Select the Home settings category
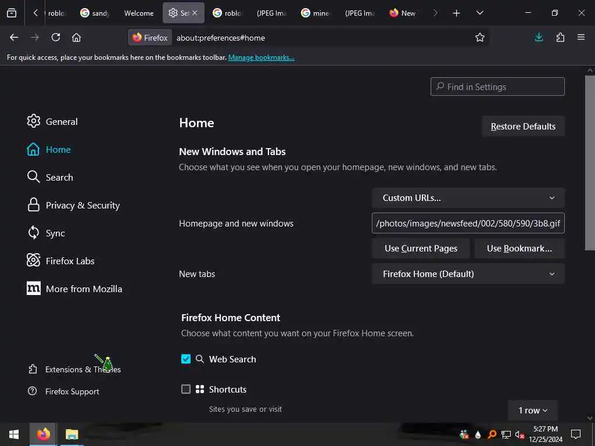The width and height of the screenshot is (595, 446). (x=49, y=149)
